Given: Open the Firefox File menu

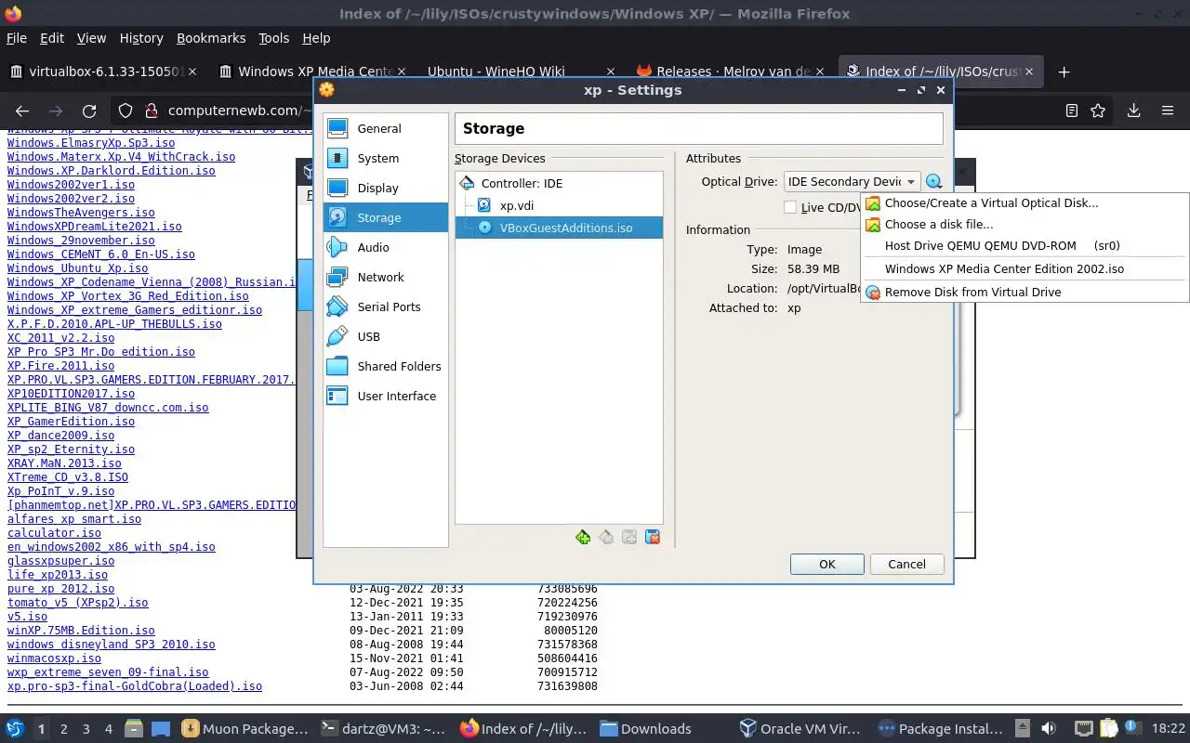Looking at the screenshot, I should [17, 38].
